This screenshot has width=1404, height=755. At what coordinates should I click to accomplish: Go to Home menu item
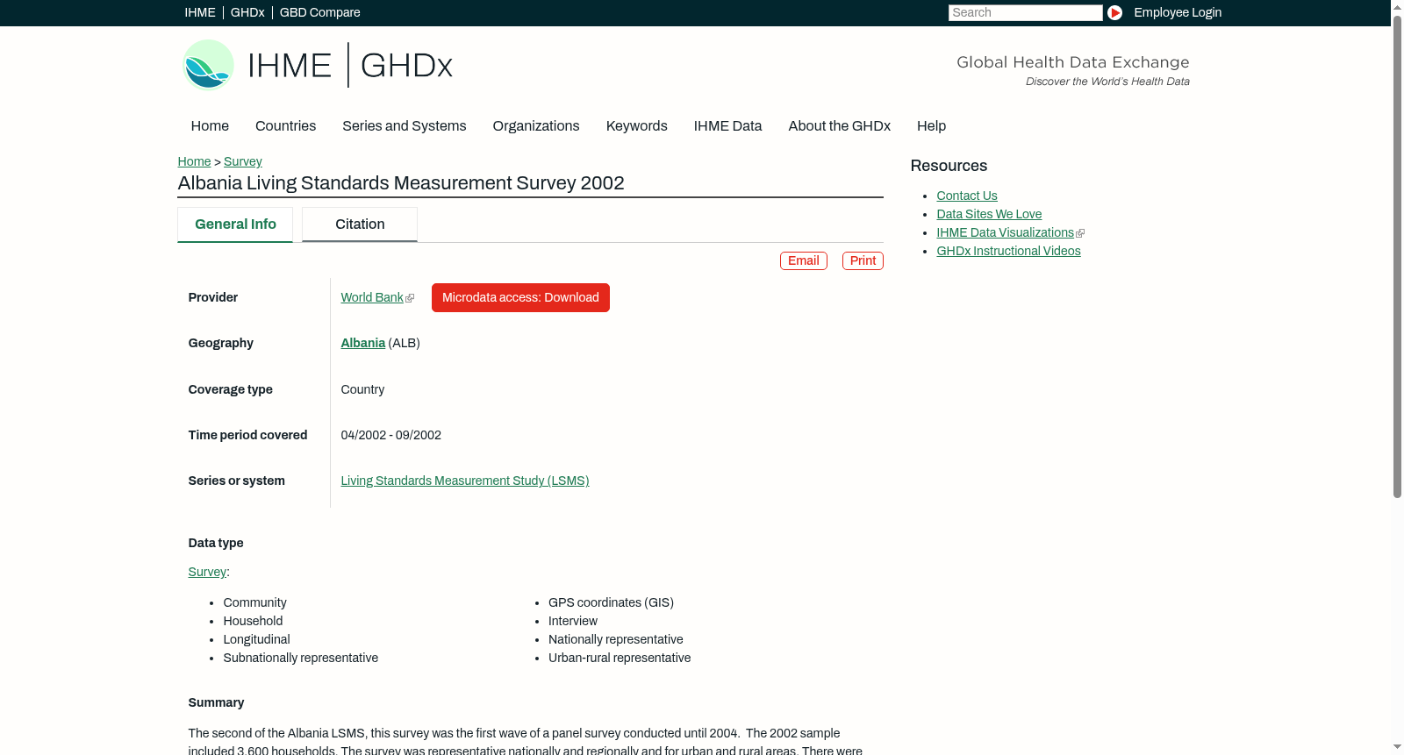(210, 126)
